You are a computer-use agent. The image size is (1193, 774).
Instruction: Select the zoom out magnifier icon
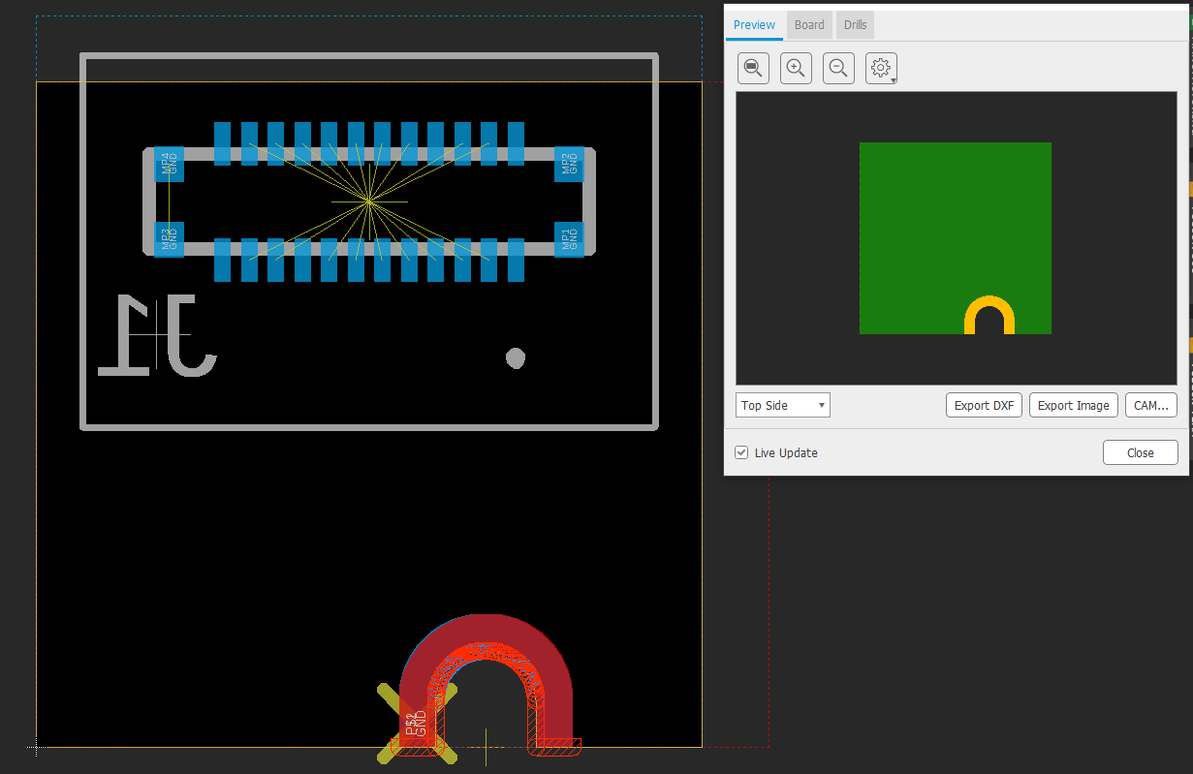(x=838, y=68)
